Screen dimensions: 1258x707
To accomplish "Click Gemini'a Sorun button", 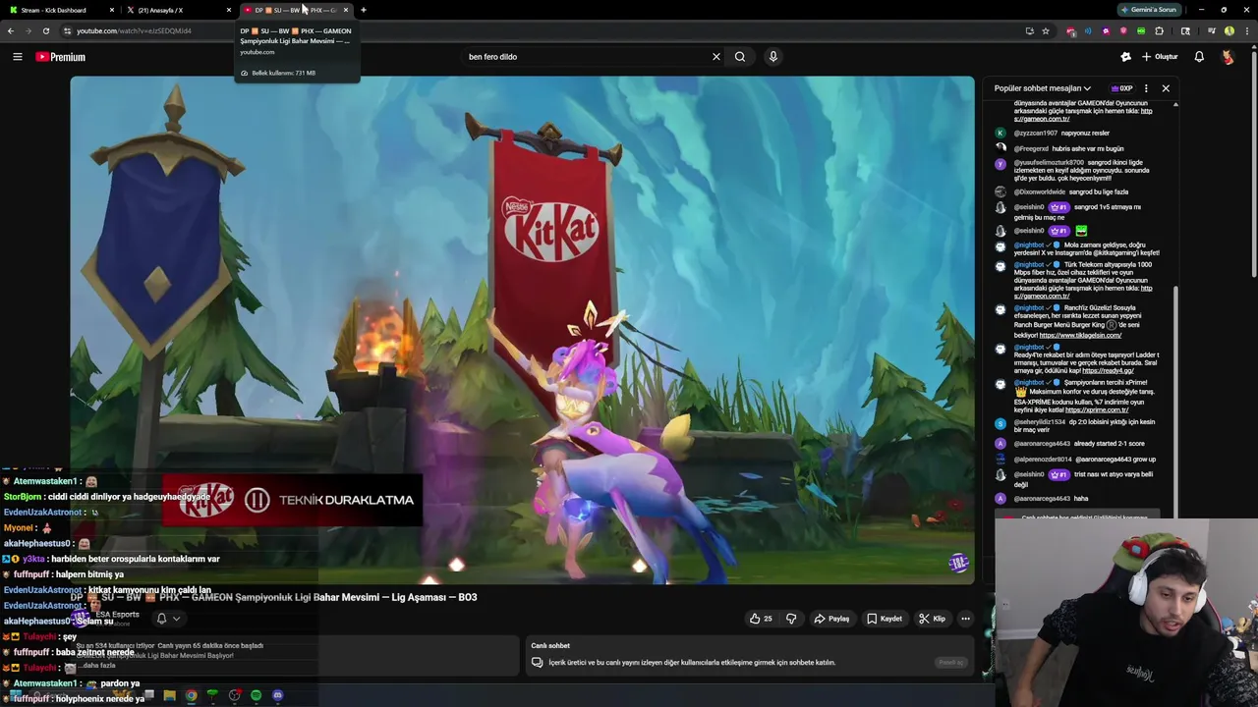I will coord(1149,10).
